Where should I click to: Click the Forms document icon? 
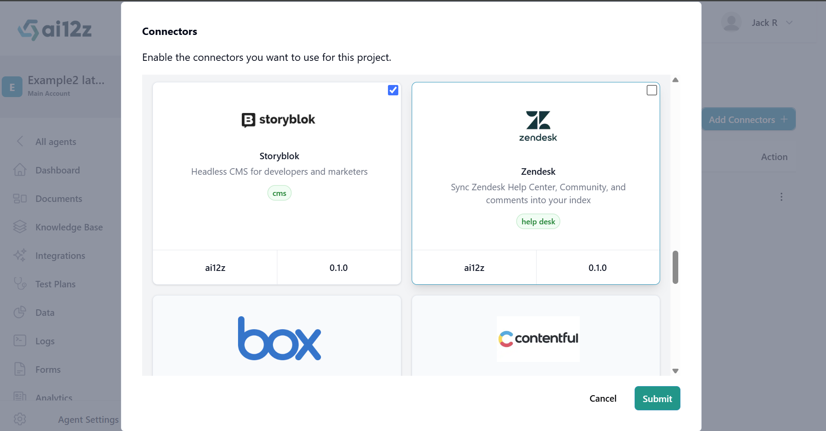[x=20, y=369]
